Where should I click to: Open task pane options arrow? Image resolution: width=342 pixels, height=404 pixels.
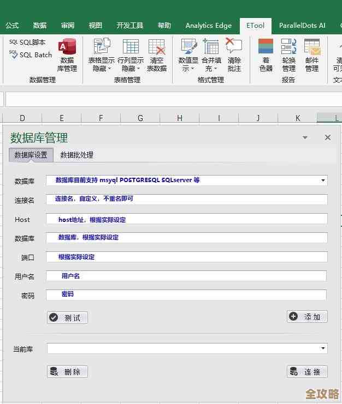(x=305, y=137)
